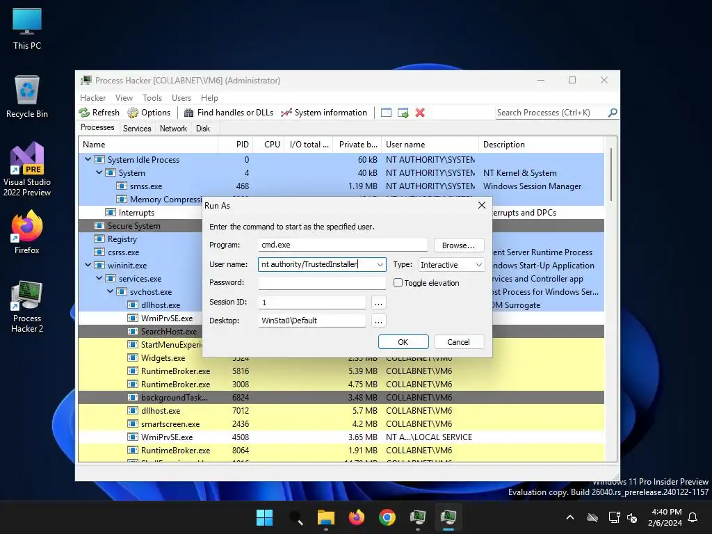This screenshot has height=534, width=712.
Task: Open the Tools menu
Action: [x=152, y=98]
